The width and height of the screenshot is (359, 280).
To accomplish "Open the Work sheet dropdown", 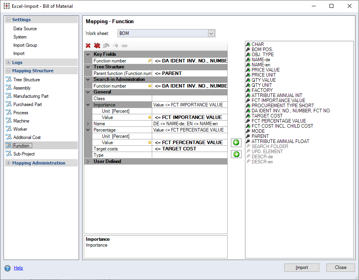I will [211, 33].
